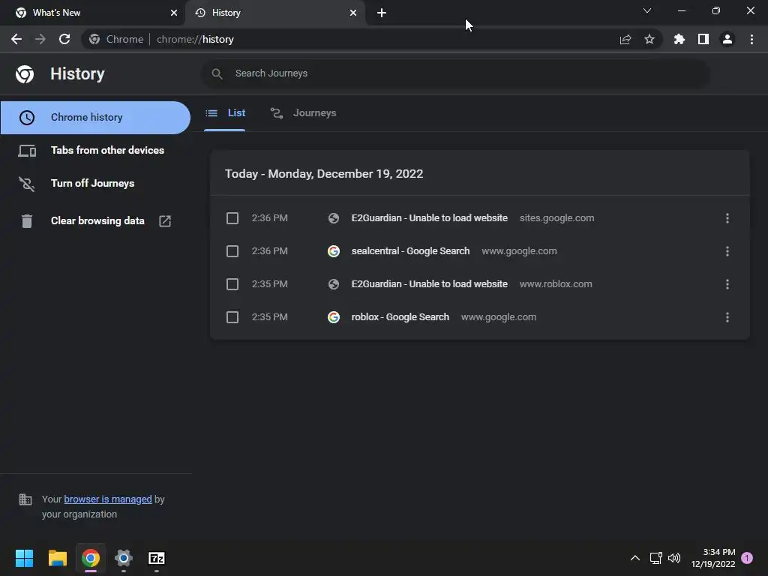Viewport: 768px width, 576px height.
Task: Close the What's New tab
Action: click(x=174, y=13)
